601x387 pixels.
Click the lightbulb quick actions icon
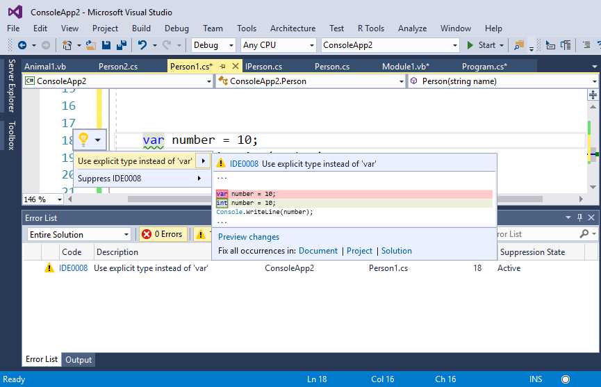[83, 140]
